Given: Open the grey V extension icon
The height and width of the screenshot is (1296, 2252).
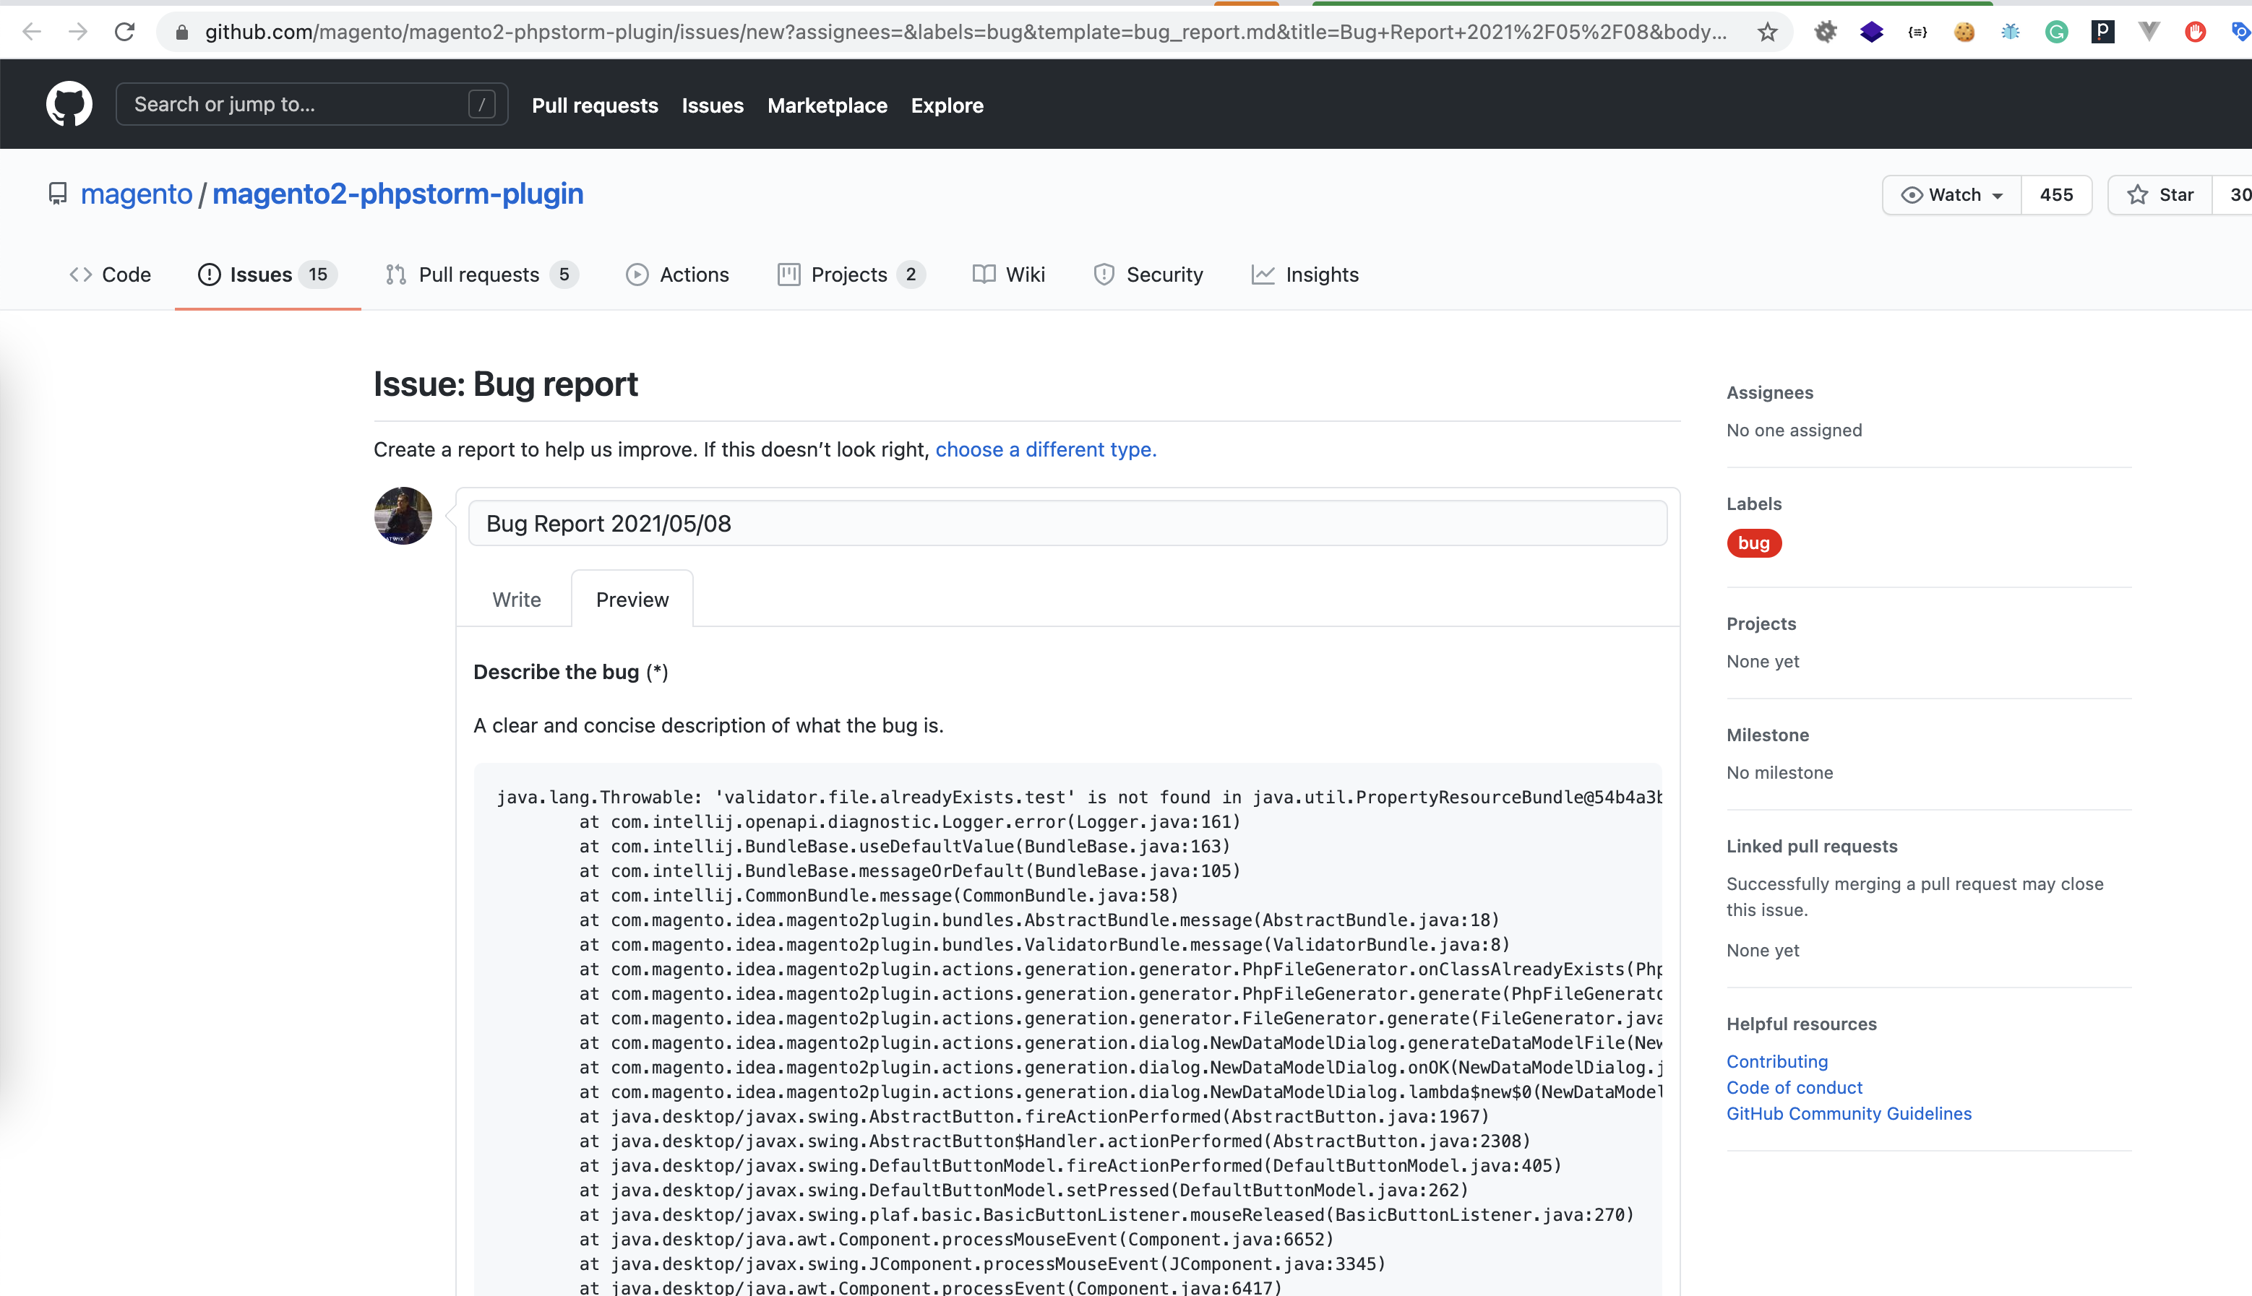Looking at the screenshot, I should (2149, 32).
